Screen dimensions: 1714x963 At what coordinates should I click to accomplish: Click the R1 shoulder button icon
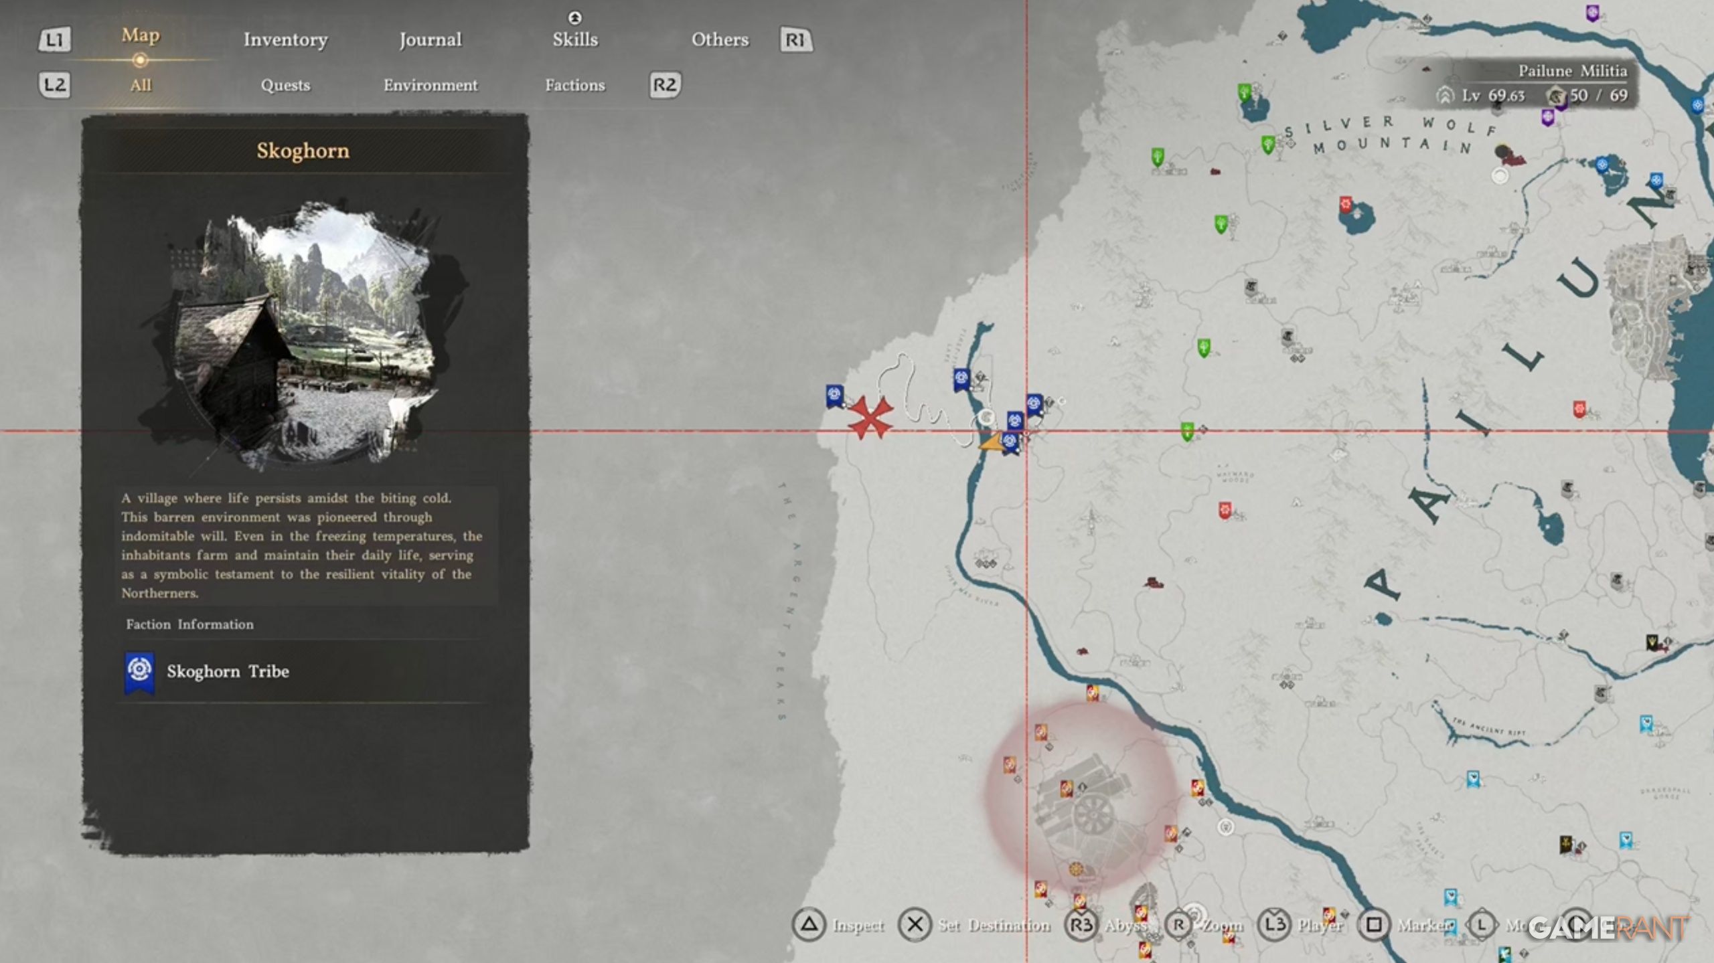795,40
